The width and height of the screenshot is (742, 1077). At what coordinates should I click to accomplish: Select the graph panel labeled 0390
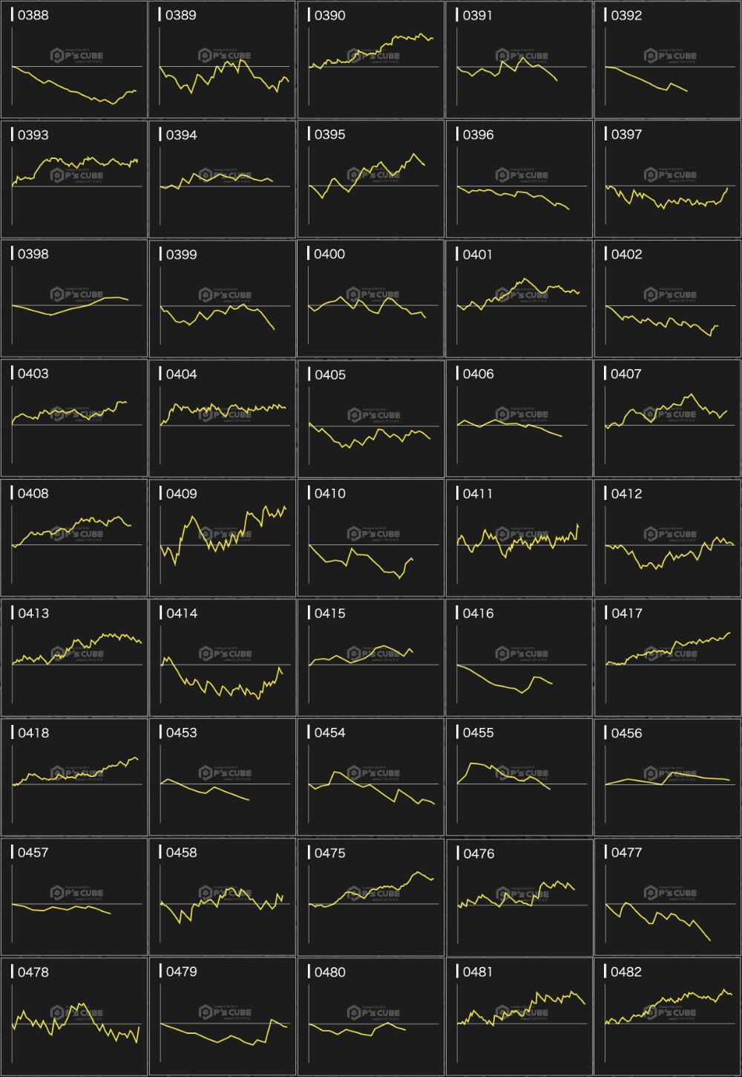[x=371, y=59]
